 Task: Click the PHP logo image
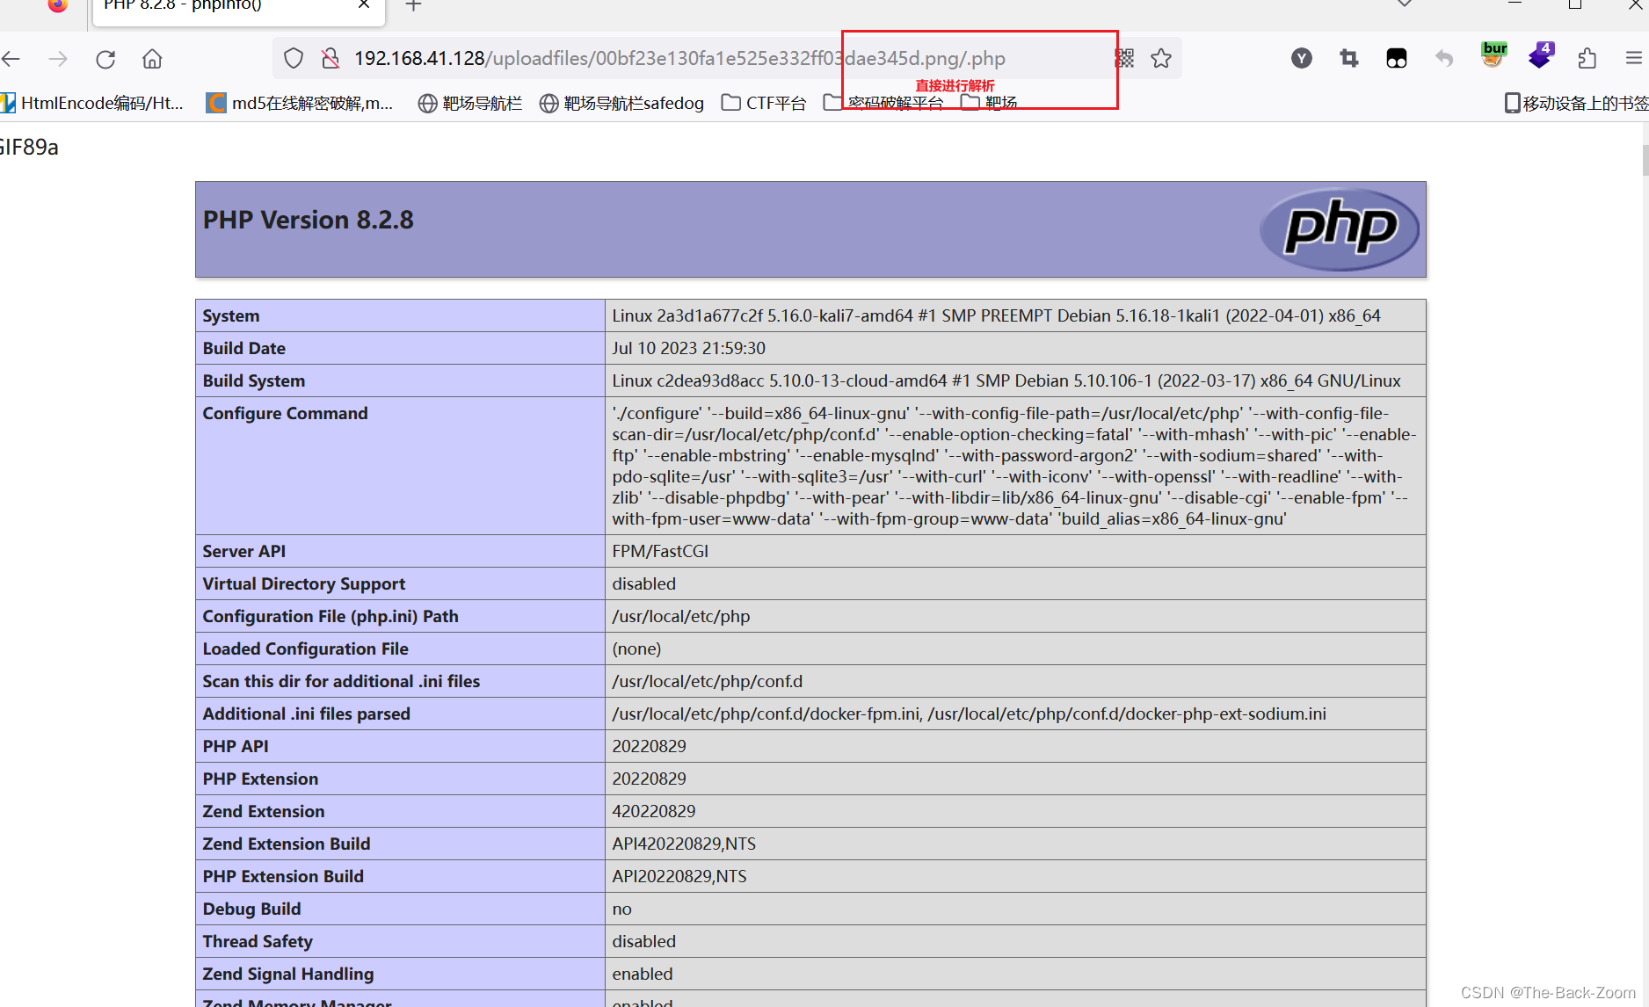pyautogui.click(x=1340, y=229)
